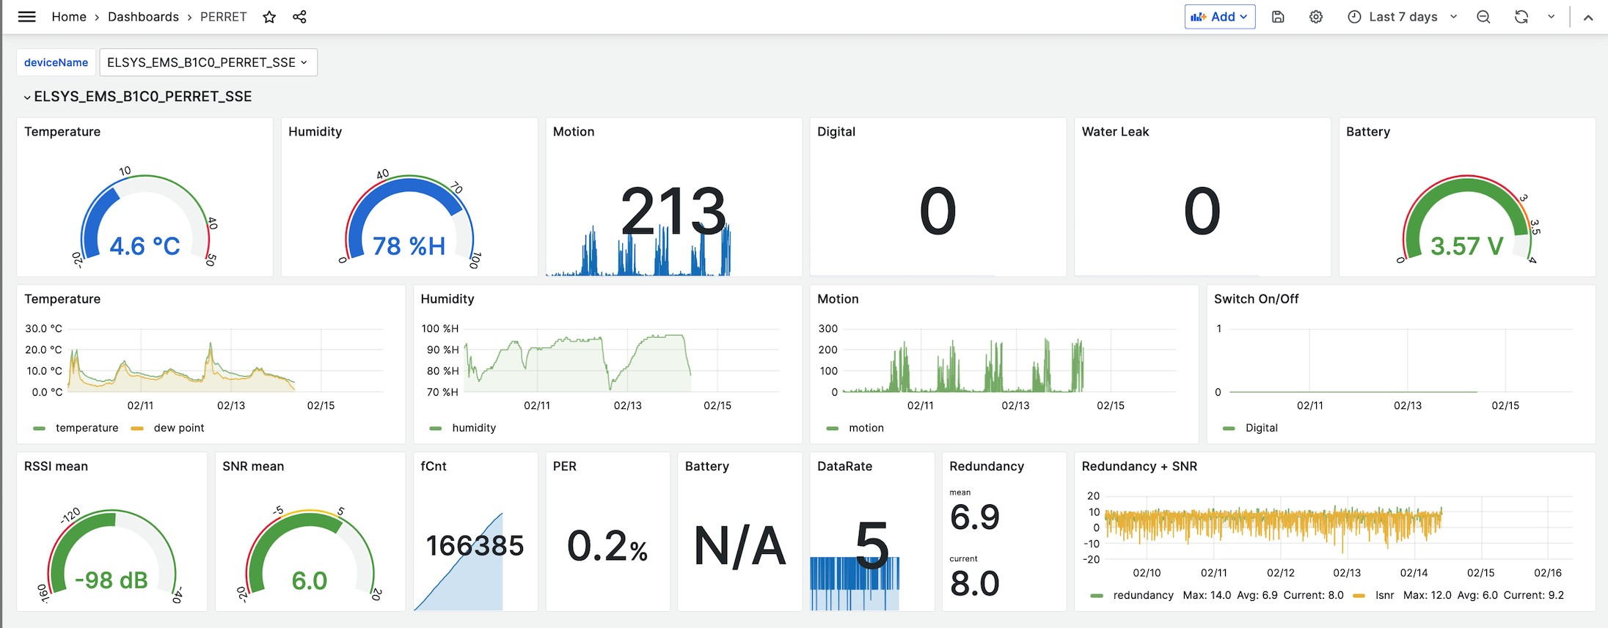The image size is (1608, 628).
Task: Click the zoom out time range icon
Action: (x=1483, y=17)
